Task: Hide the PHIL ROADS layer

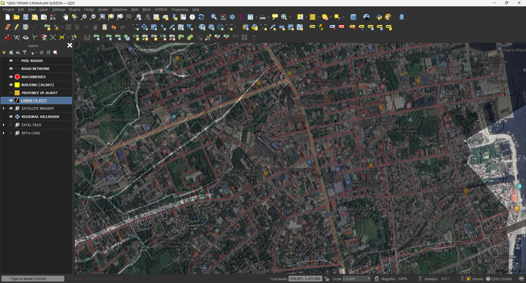Action: pyautogui.click(x=11, y=61)
